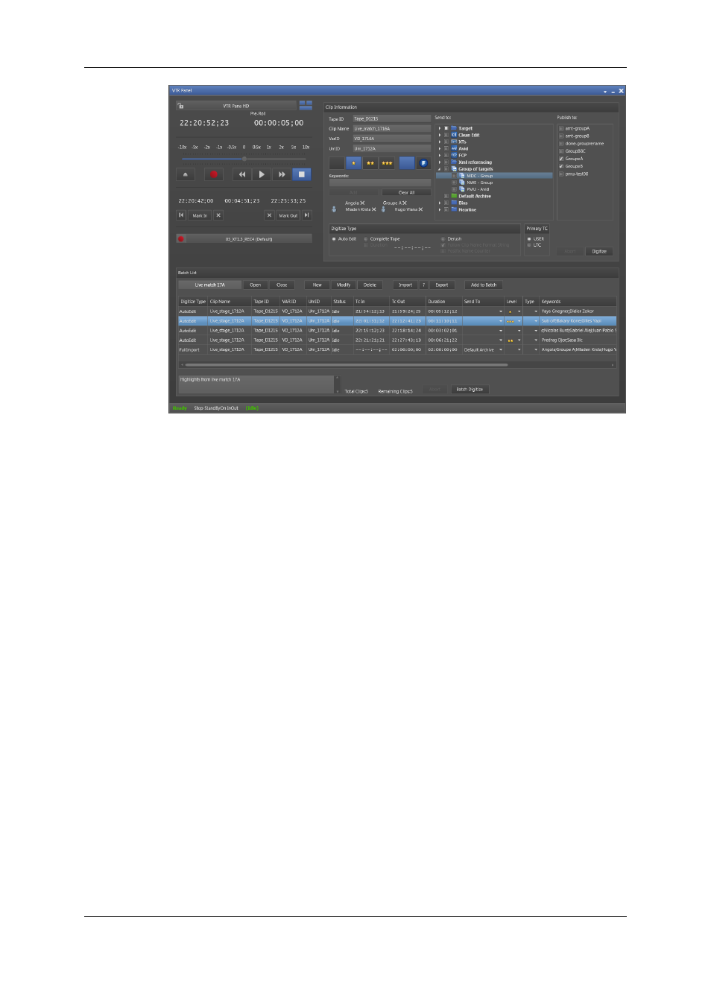This screenshot has width=711, height=1005.
Task: Remove the Hugo Viana keyword
Action: click(420, 209)
